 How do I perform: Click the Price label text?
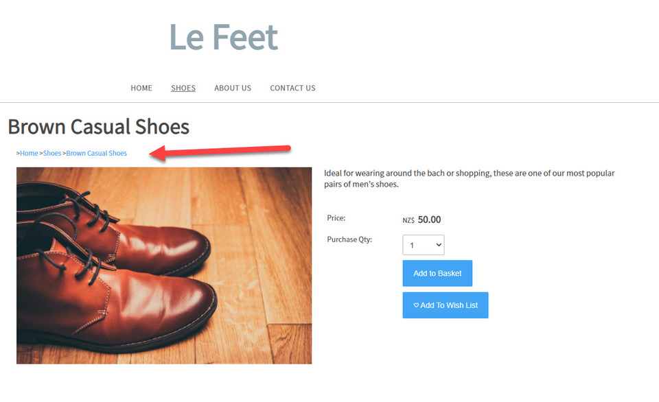pos(336,218)
